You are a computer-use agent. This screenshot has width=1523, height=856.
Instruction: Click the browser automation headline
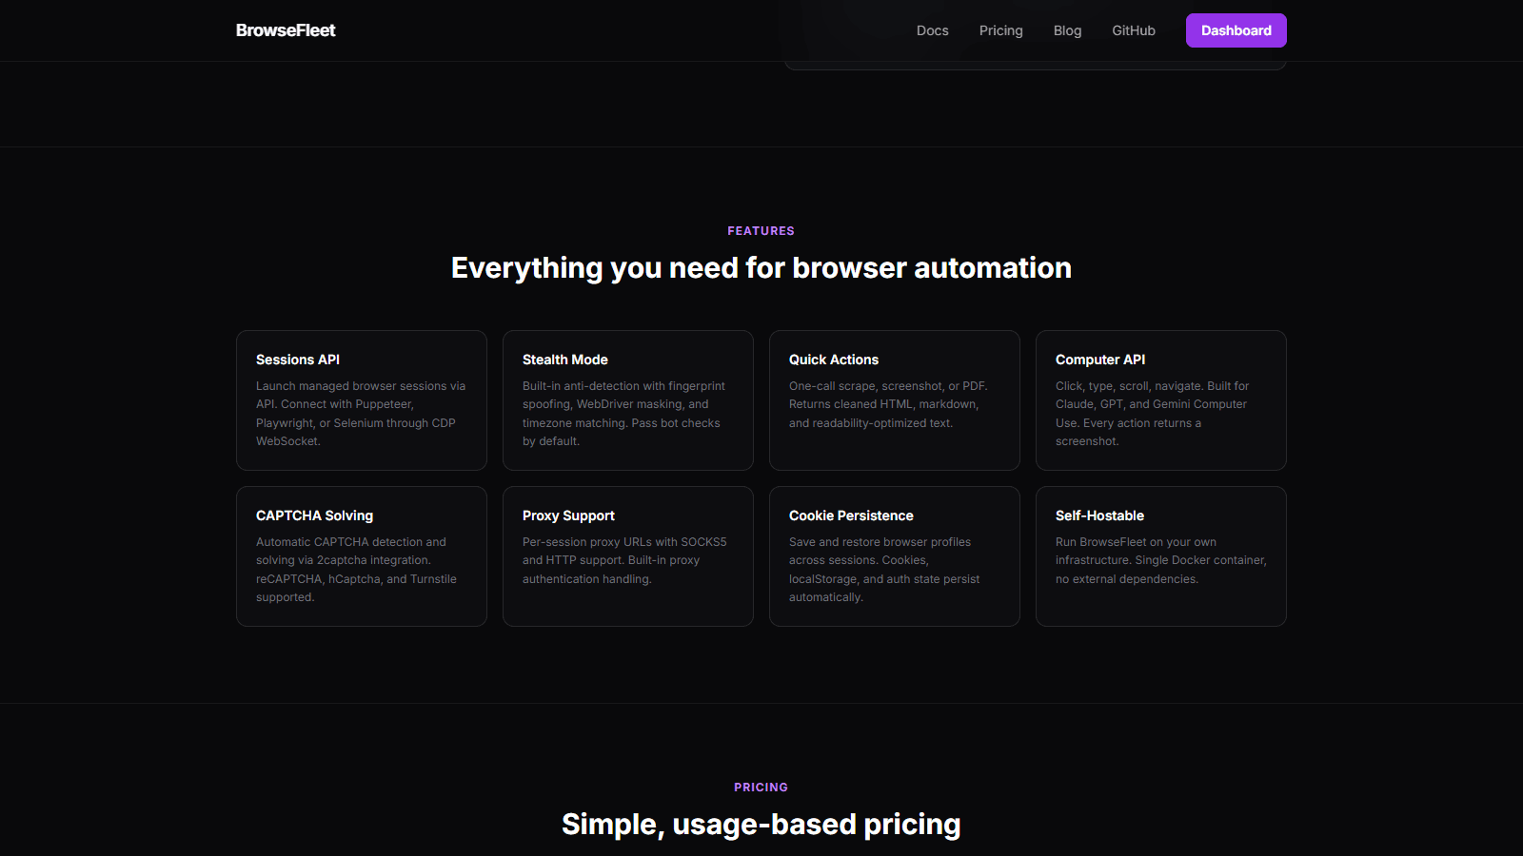(761, 267)
